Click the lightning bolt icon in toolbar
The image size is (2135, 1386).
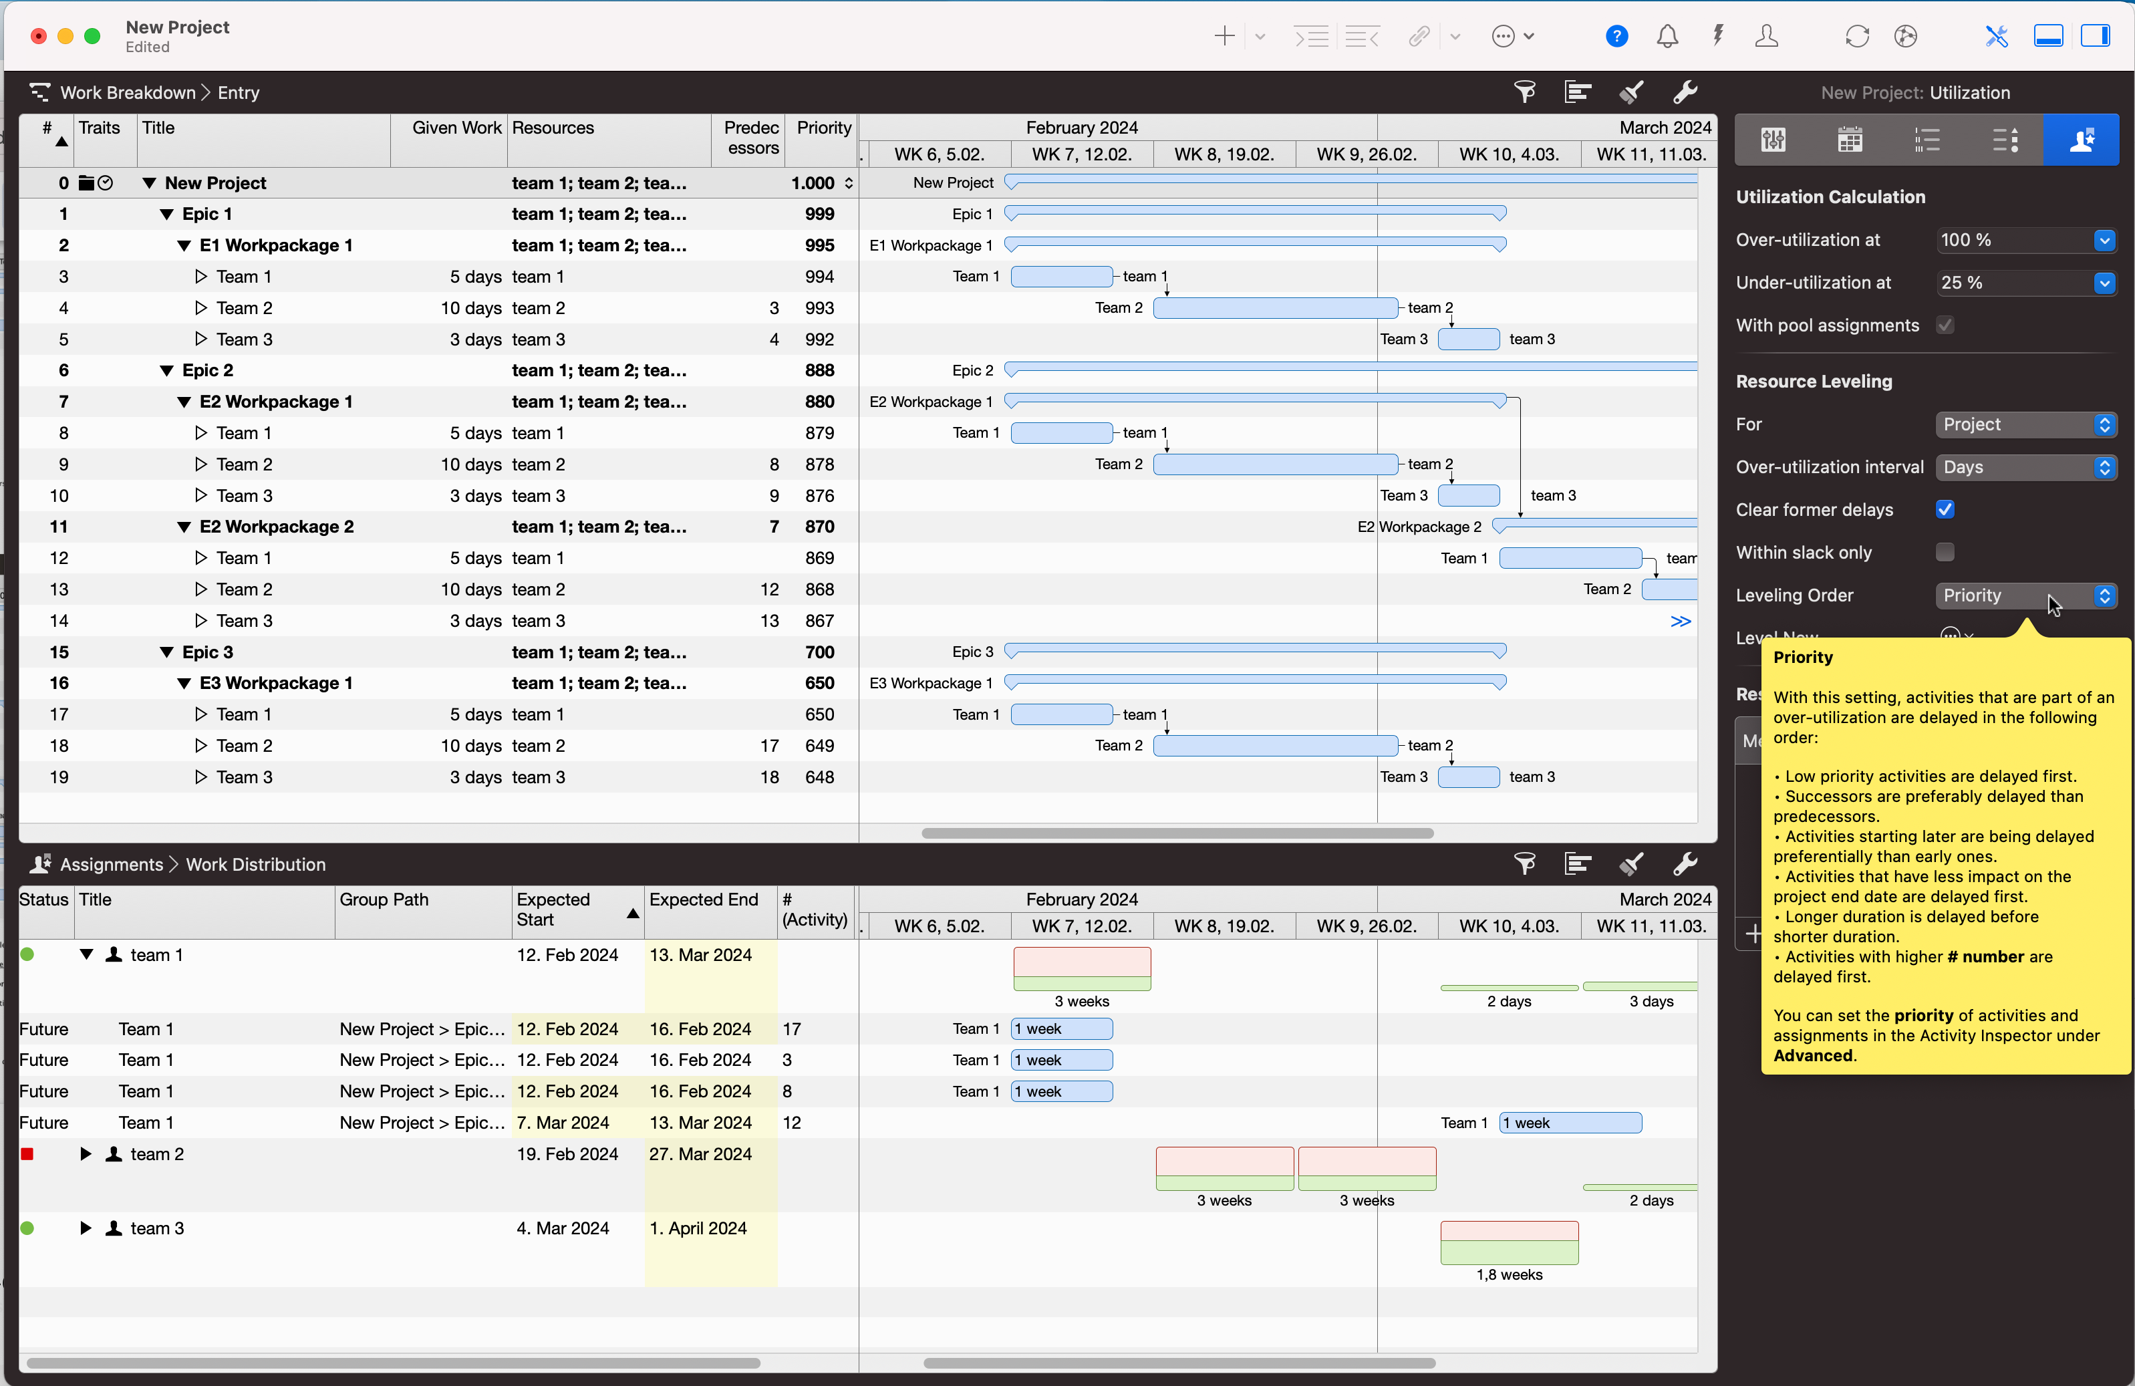(1717, 36)
